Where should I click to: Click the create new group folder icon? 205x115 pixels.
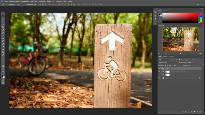point(194,112)
